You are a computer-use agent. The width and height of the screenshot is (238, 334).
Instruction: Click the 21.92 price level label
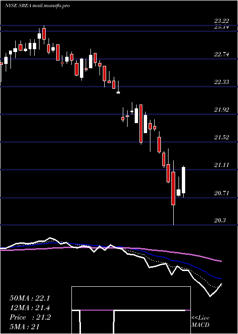(x=222, y=110)
